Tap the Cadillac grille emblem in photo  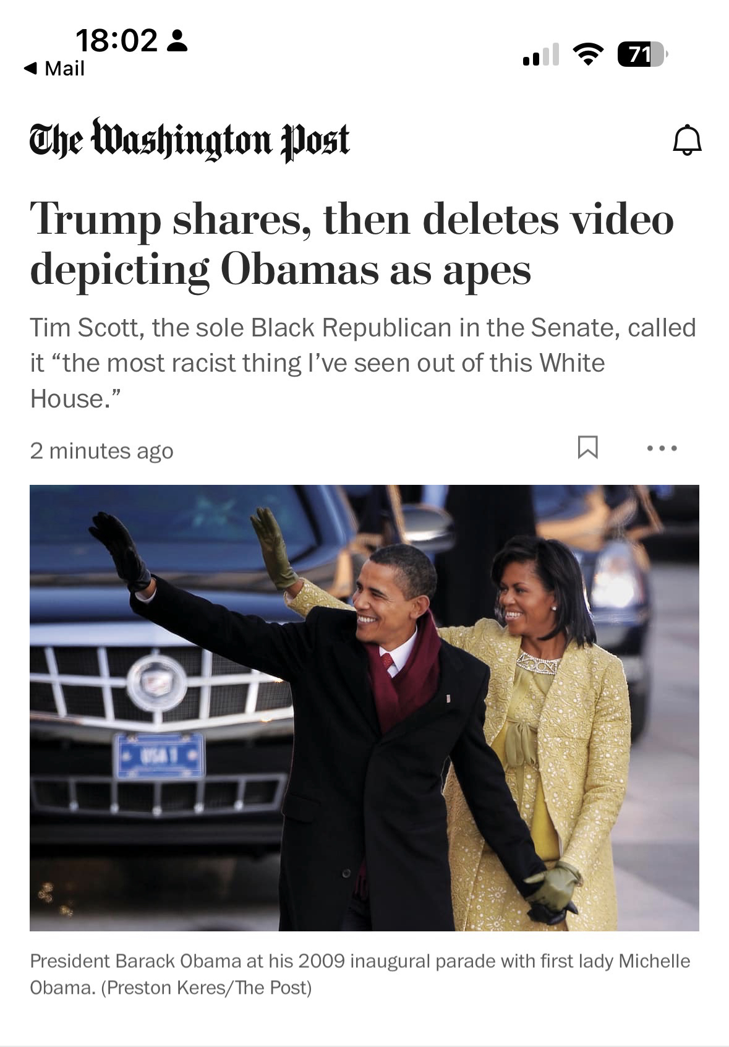[157, 682]
